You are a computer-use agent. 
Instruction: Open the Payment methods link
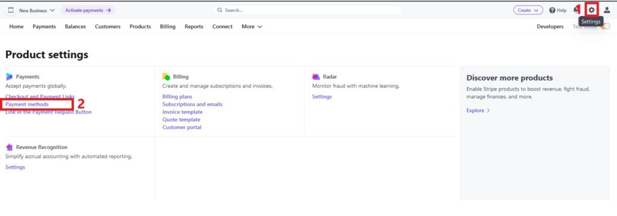tap(27, 104)
